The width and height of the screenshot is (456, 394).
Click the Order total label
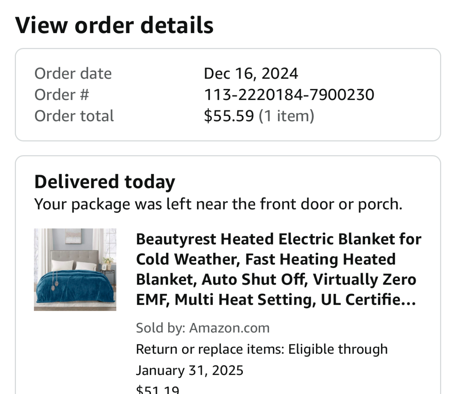(74, 116)
